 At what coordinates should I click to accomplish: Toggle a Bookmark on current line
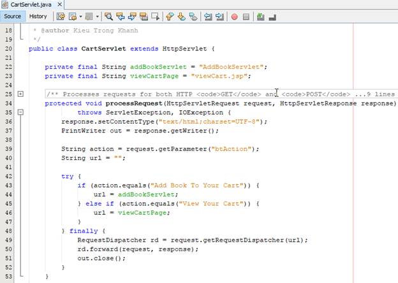[x=193, y=17]
